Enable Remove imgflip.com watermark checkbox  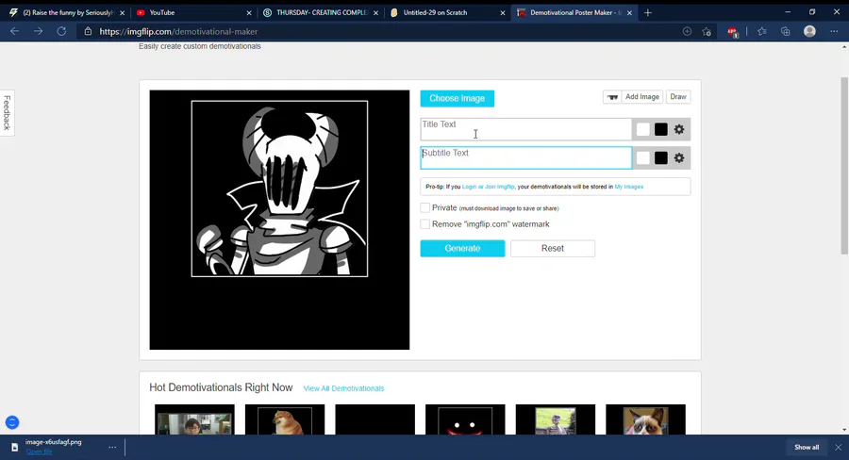click(425, 224)
